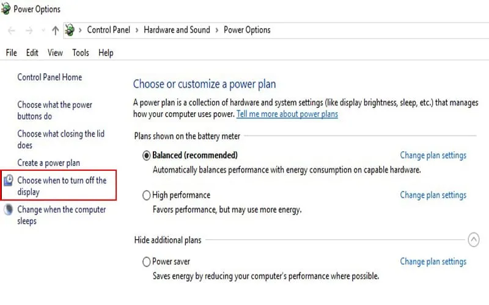
Task: Click the moon sleep icon in sidebar
Action: coord(9,210)
